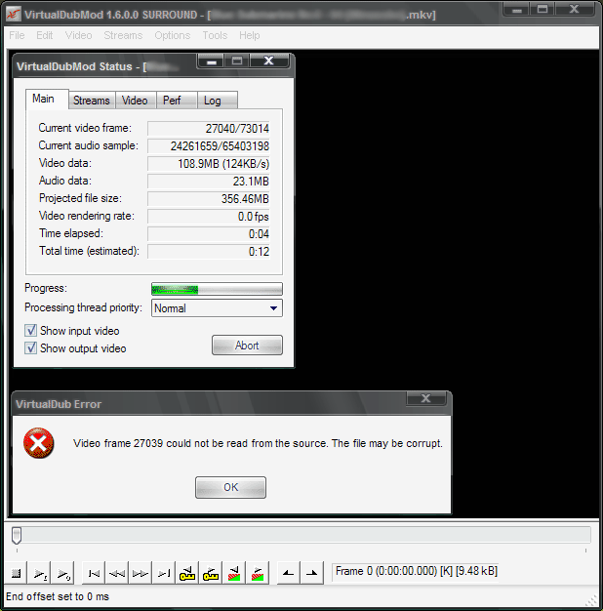Toggle the Show output video checkbox
603x611 pixels.
tap(31, 347)
